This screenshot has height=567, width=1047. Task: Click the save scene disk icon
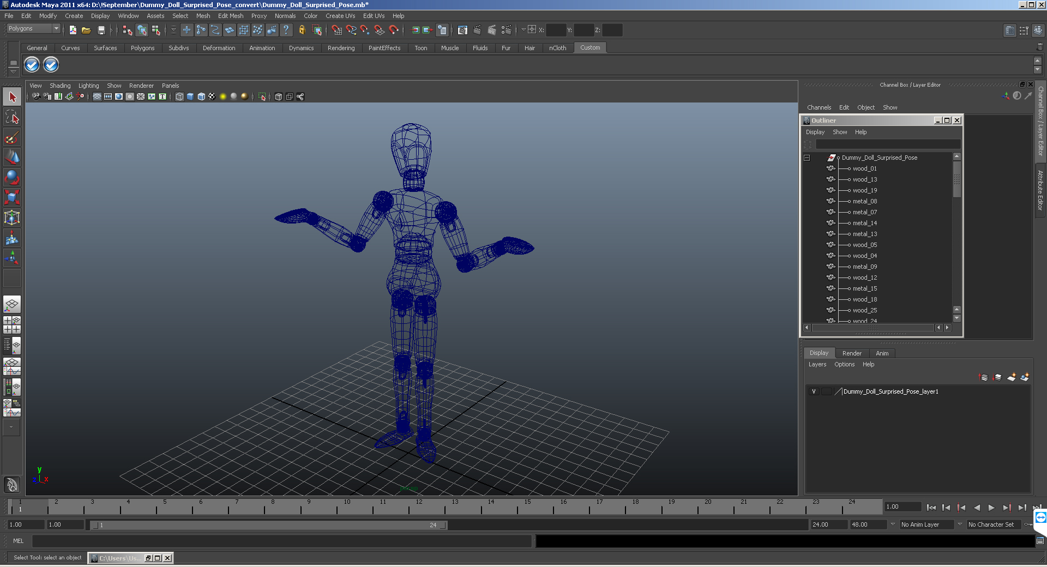101,30
